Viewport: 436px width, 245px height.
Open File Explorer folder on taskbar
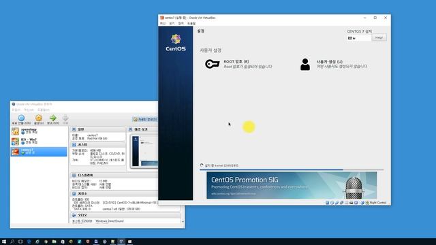point(54,242)
